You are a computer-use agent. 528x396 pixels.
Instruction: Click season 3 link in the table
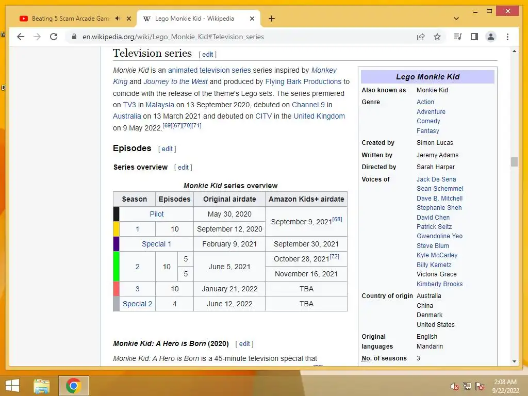[x=137, y=289]
